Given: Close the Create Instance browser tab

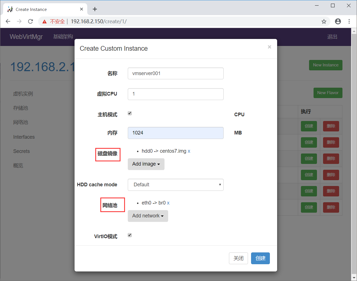Looking at the screenshot, I should pos(82,9).
